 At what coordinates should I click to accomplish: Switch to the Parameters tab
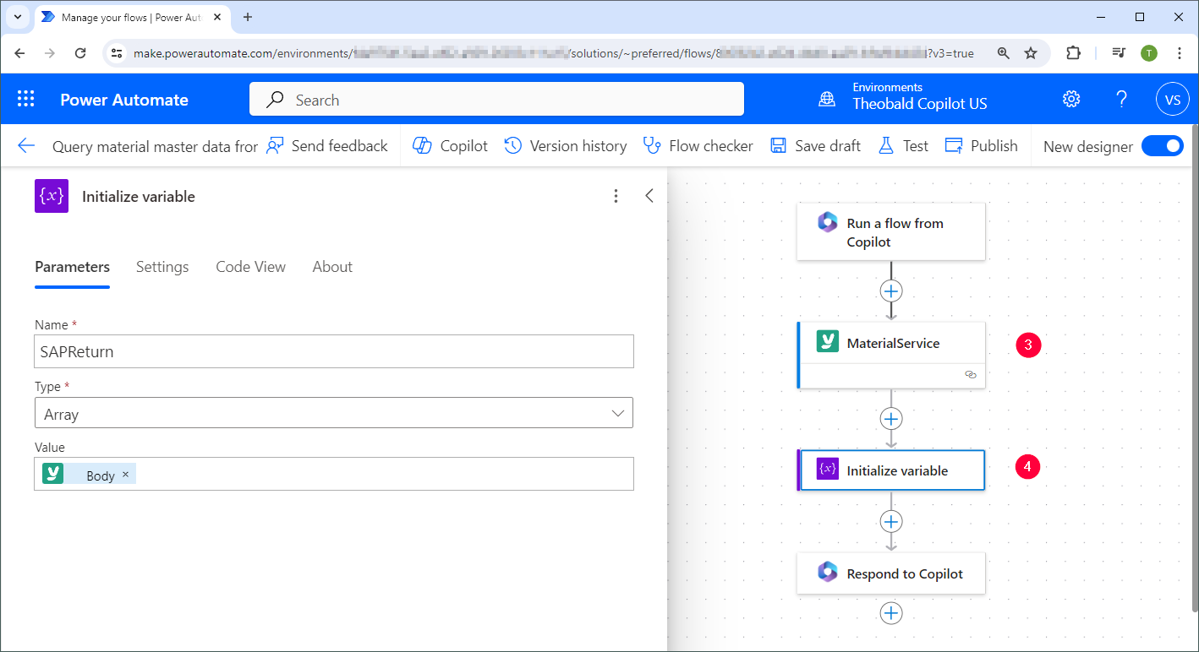72,267
